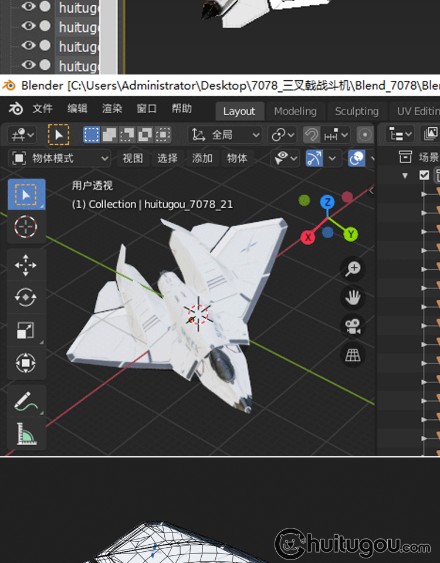Toggle the scene collection checkbox in outliner
The image size is (440, 563).
click(424, 175)
